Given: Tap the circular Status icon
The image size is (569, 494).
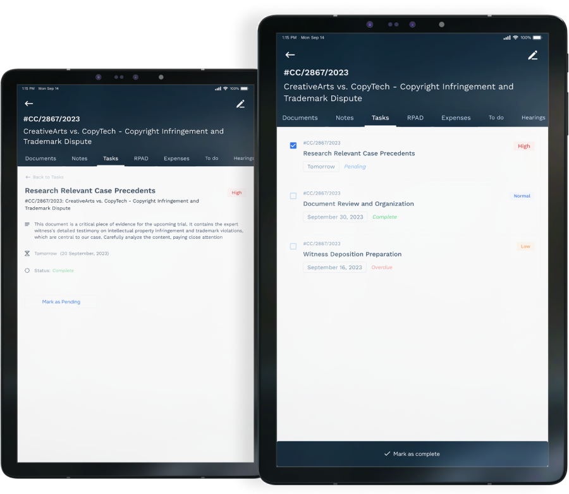Looking at the screenshot, I should (x=27, y=270).
